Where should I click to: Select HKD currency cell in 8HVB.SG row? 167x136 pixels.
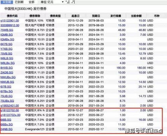pos(150,68)
